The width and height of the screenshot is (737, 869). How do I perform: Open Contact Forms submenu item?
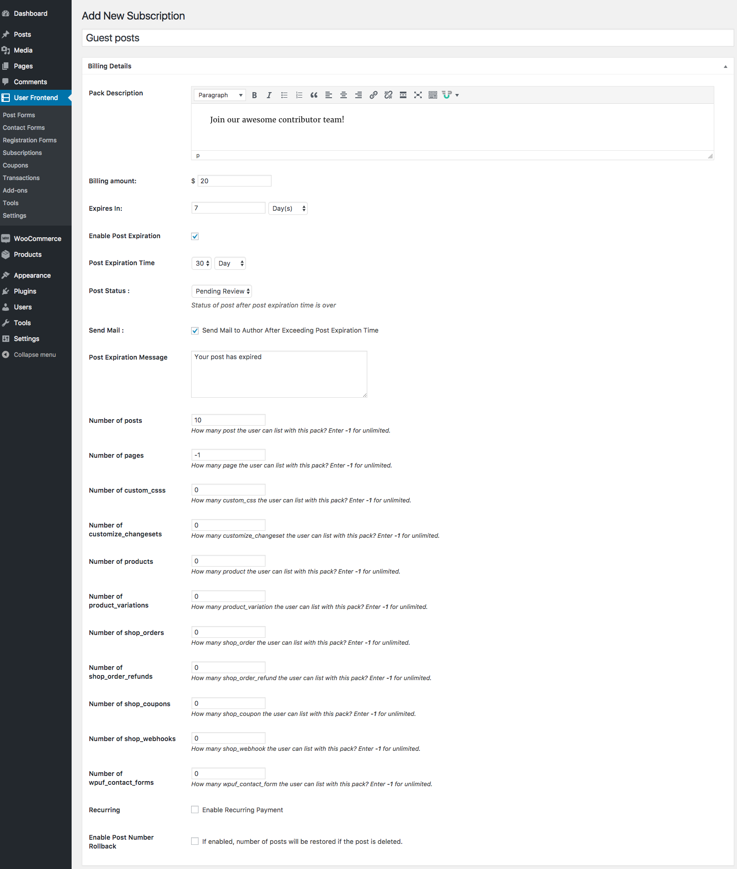tap(24, 127)
